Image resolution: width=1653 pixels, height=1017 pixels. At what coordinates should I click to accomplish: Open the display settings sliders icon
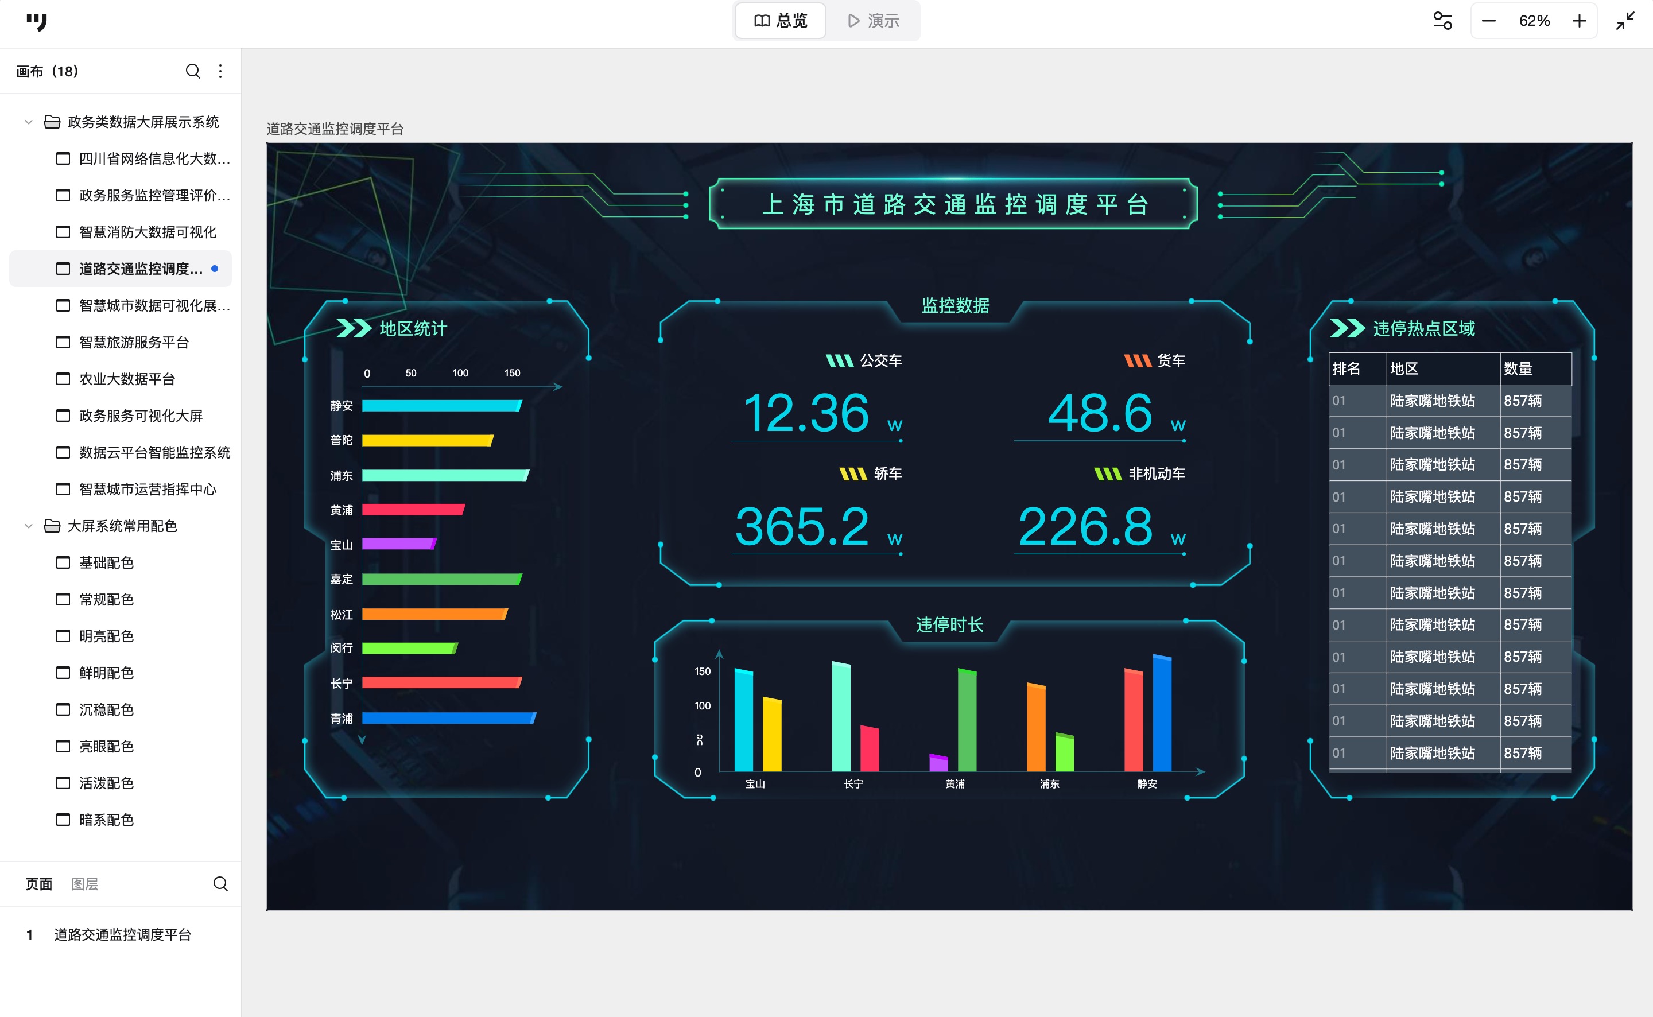tap(1442, 21)
